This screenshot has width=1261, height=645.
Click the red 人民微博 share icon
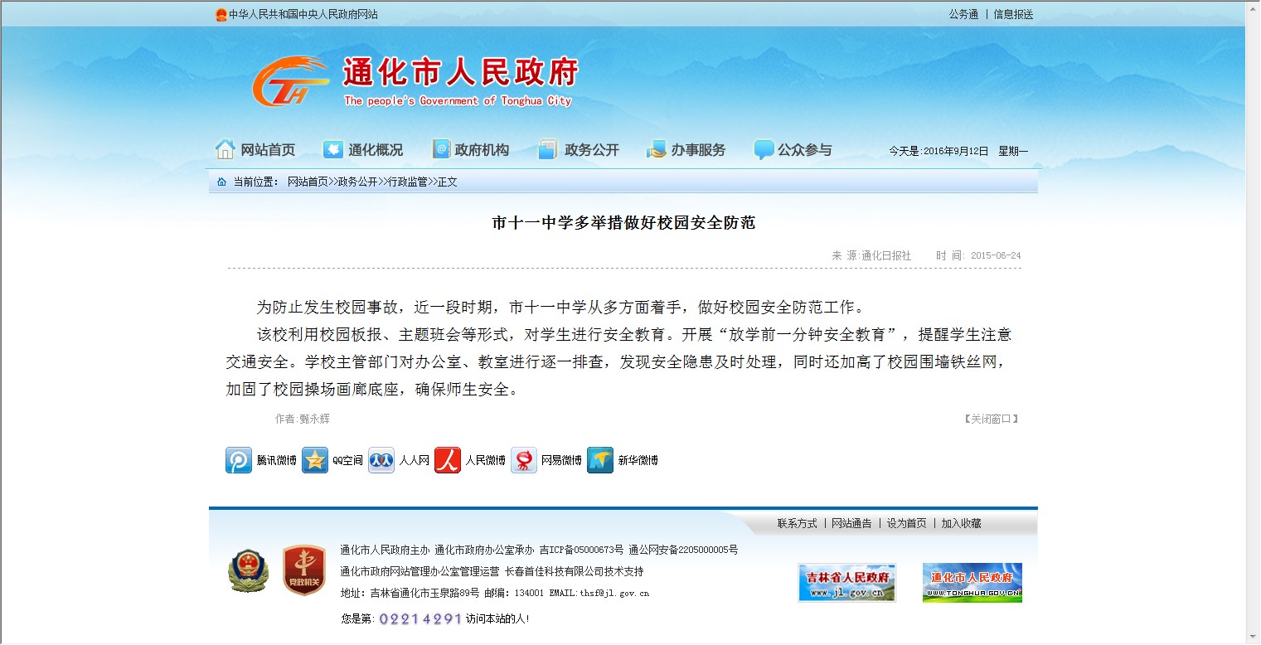pos(448,460)
